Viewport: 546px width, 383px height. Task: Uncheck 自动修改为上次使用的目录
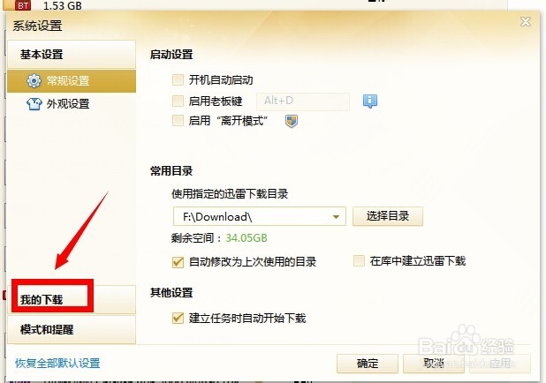click(x=178, y=261)
